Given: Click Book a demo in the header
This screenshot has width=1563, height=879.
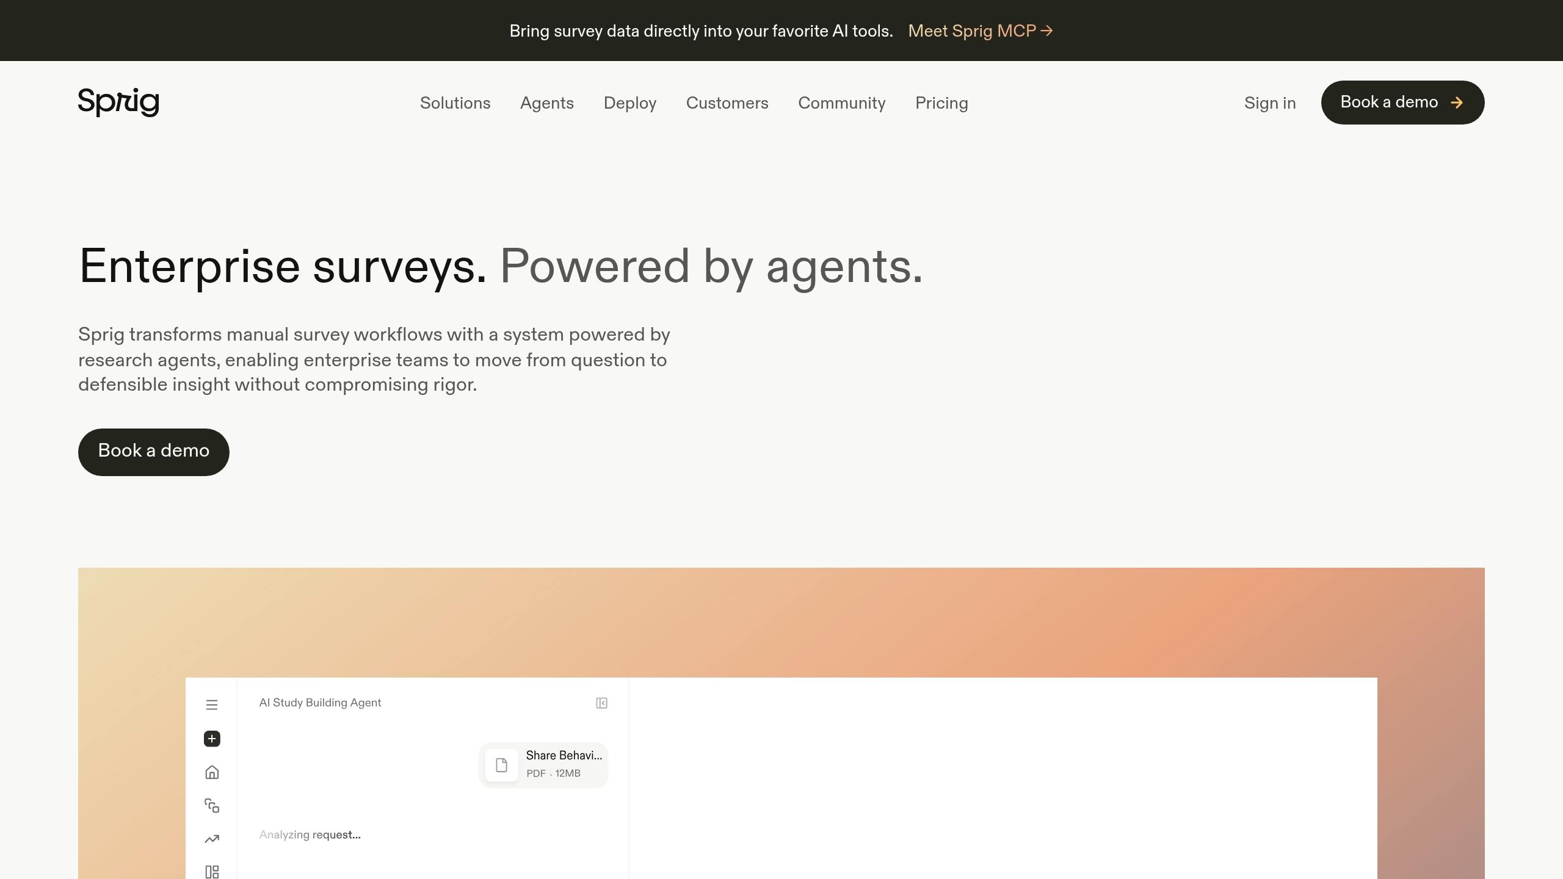Looking at the screenshot, I should (1402, 103).
